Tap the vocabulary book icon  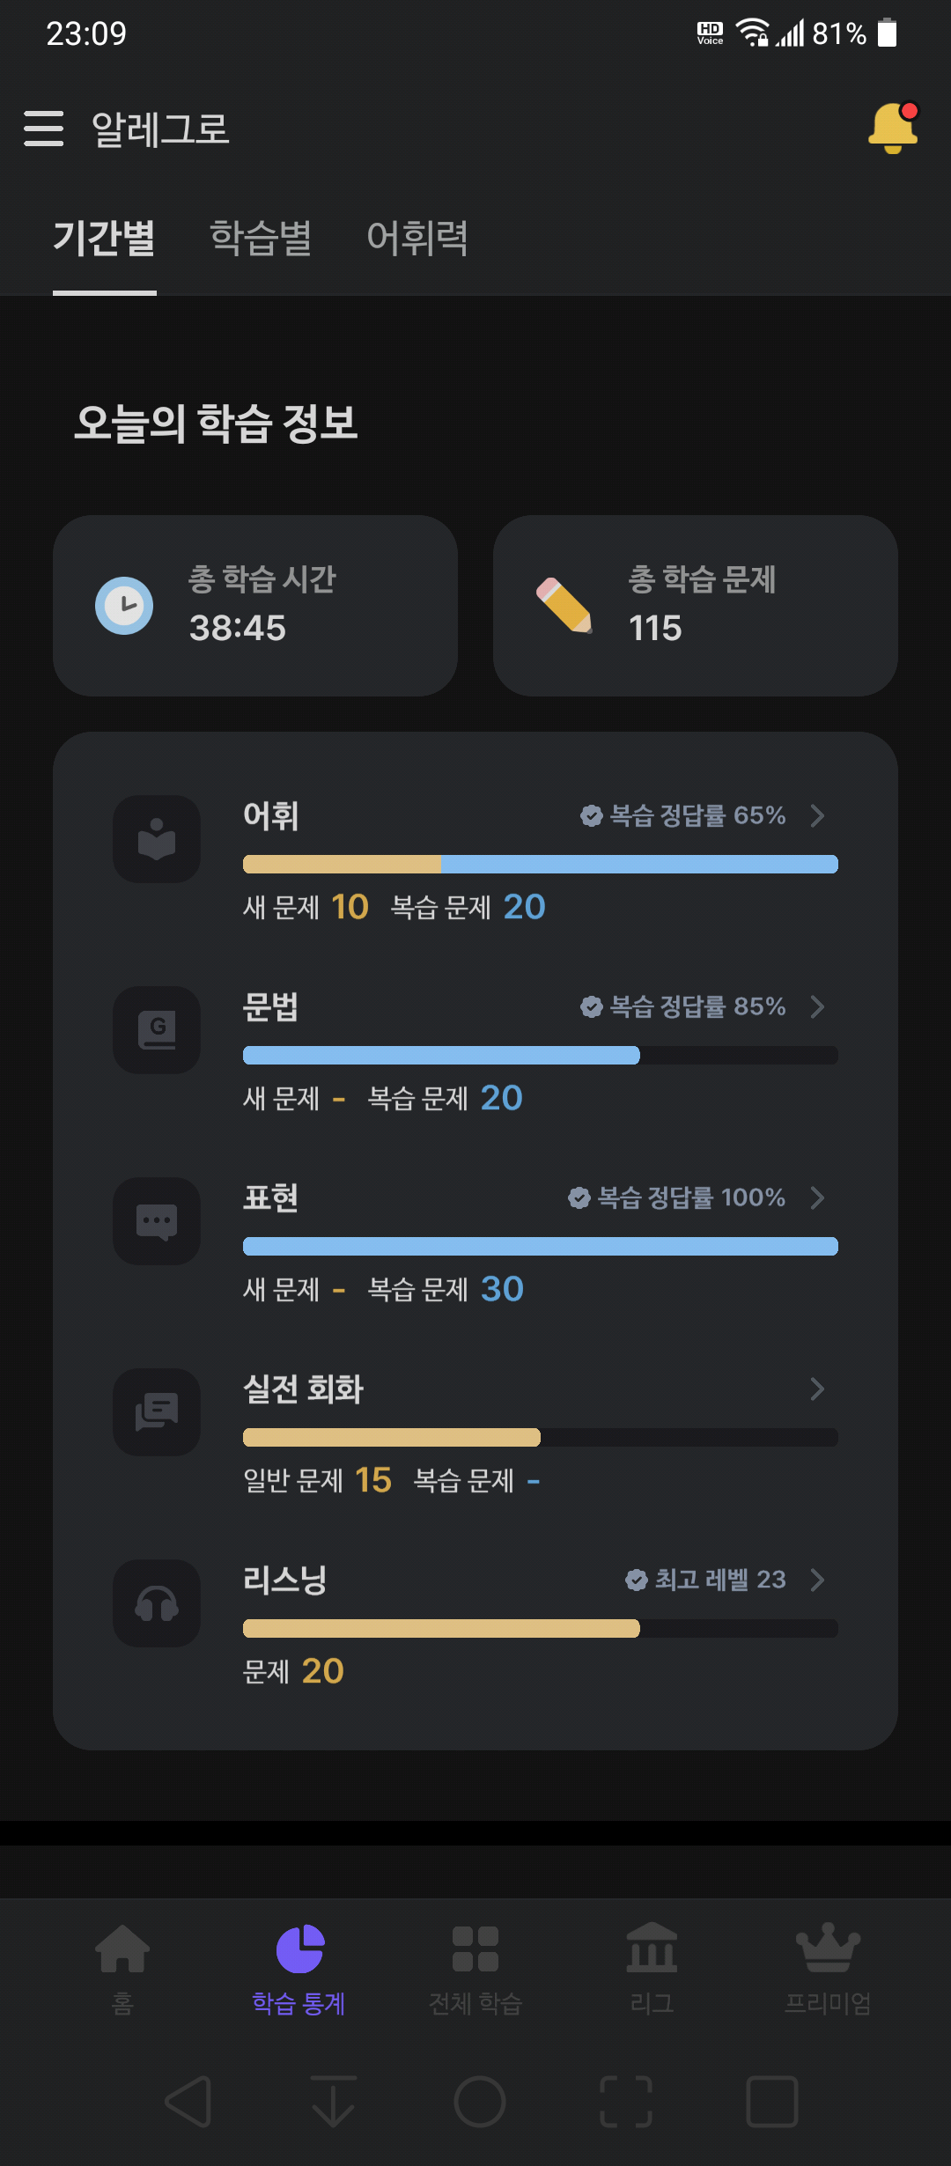(x=157, y=839)
